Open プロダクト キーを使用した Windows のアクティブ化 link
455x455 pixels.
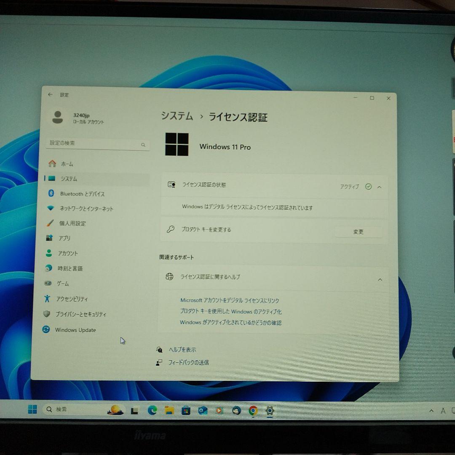(231, 311)
